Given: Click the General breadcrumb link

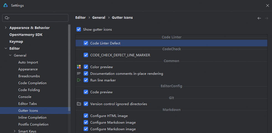Looking at the screenshot, I should [x=99, y=18].
